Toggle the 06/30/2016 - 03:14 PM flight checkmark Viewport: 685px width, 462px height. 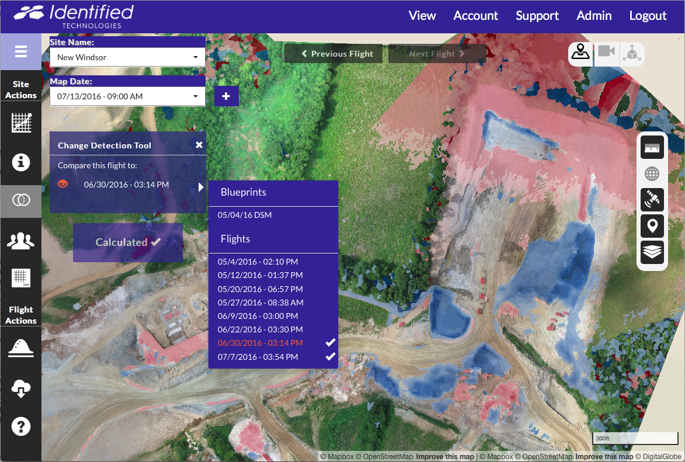pos(330,343)
